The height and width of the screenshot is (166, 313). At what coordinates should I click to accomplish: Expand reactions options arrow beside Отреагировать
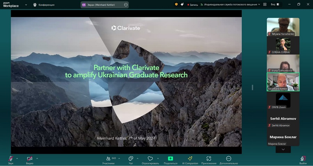click(x=158, y=159)
